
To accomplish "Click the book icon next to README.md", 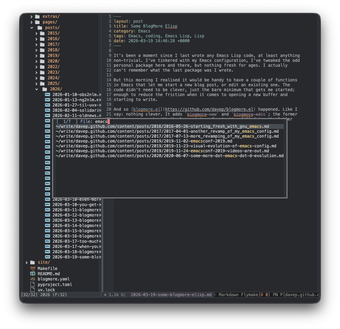I will [x=33, y=273].
